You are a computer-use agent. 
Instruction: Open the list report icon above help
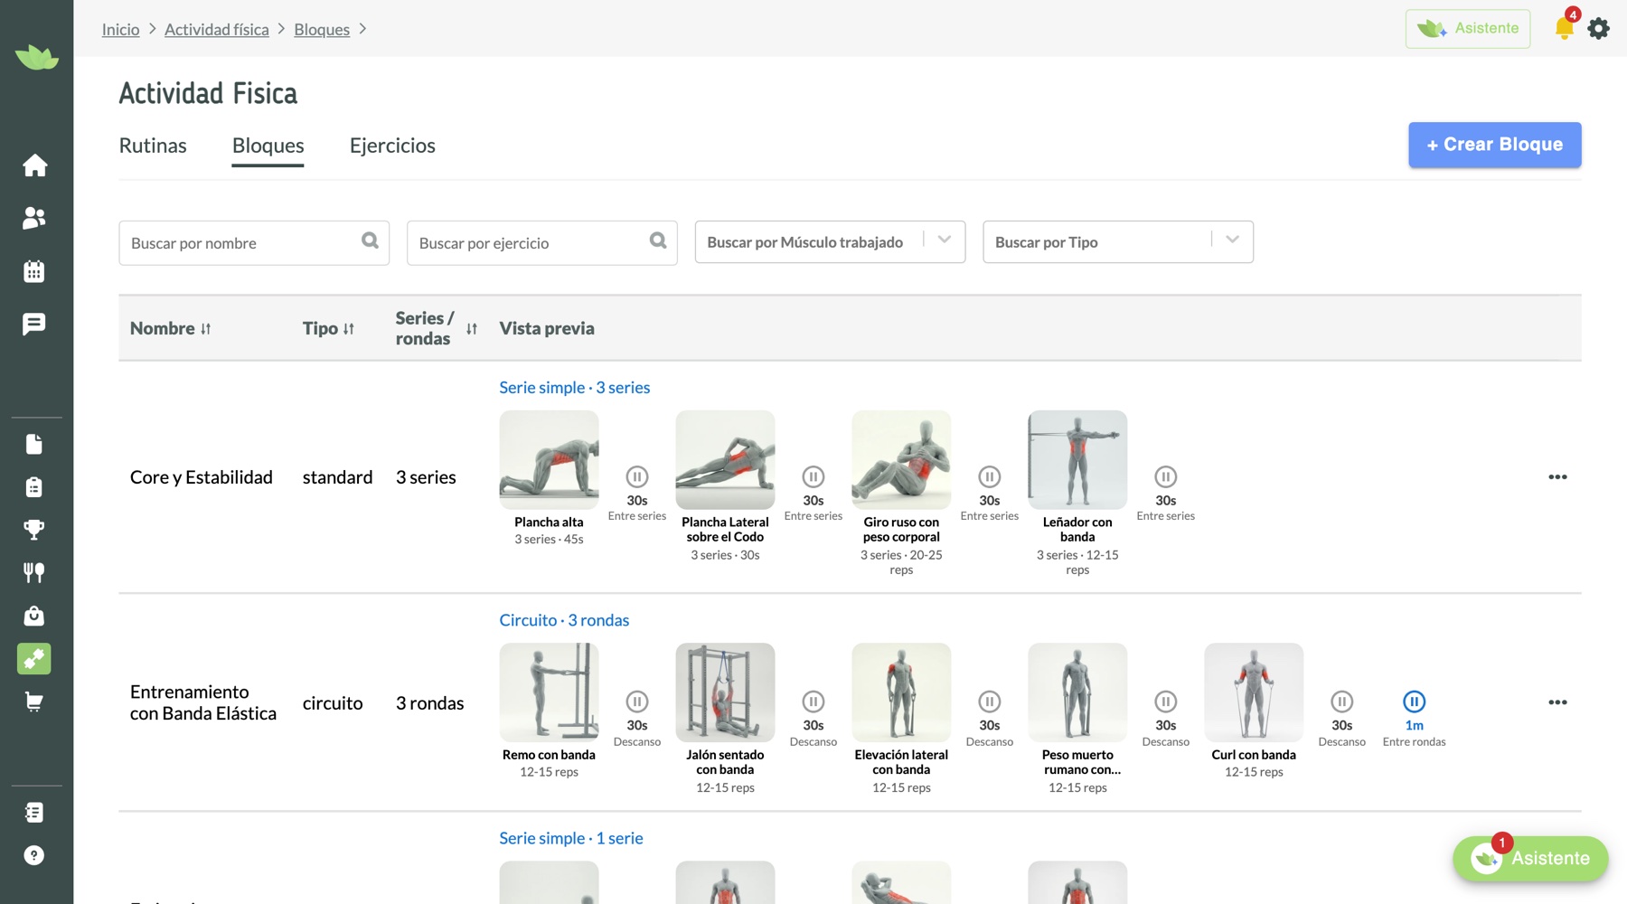click(34, 813)
